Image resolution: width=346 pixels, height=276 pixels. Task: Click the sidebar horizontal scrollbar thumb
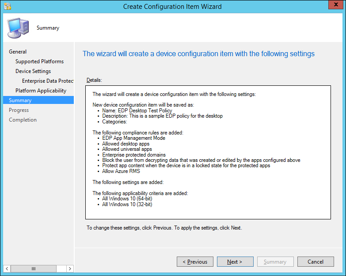[34, 268]
